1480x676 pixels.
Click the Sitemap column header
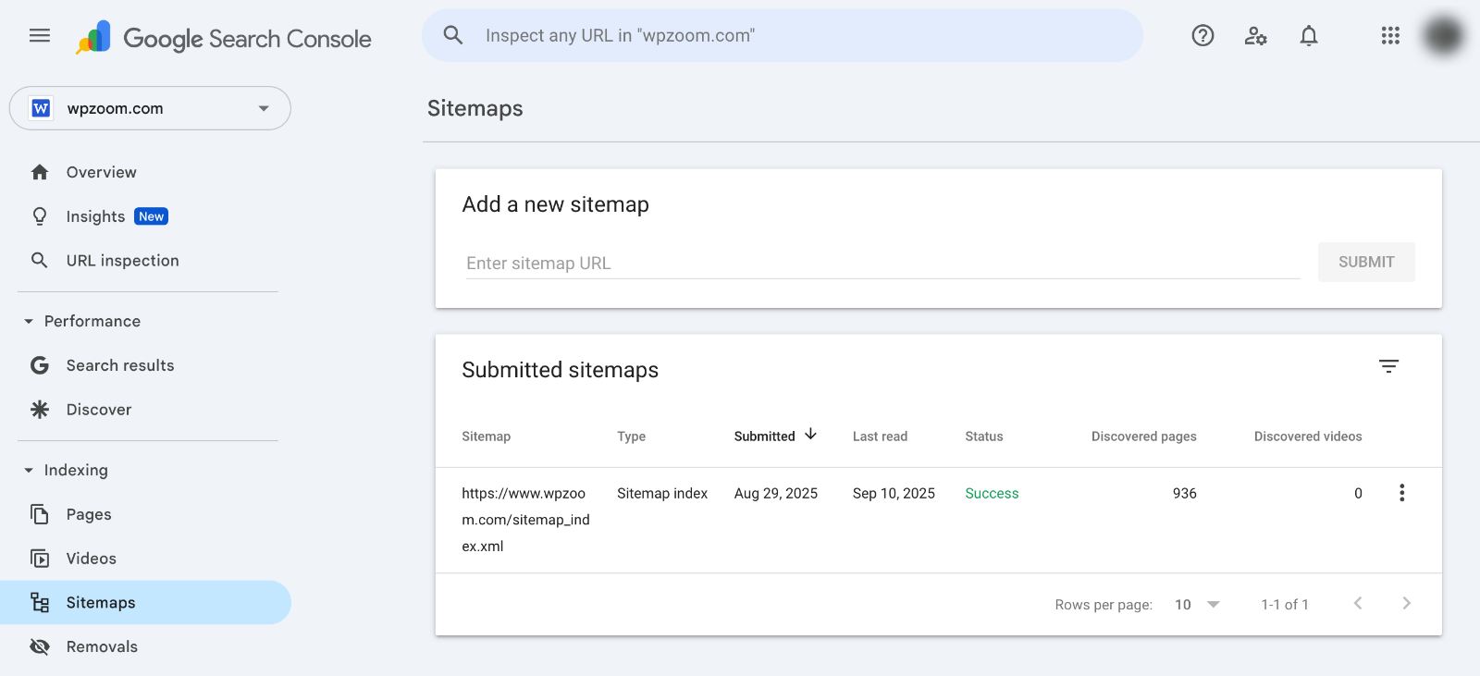pos(487,436)
